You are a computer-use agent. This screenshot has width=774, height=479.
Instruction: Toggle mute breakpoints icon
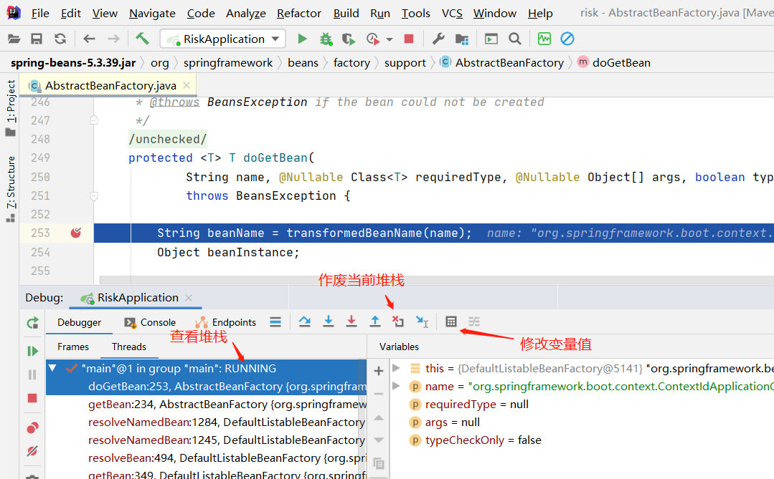(32, 451)
